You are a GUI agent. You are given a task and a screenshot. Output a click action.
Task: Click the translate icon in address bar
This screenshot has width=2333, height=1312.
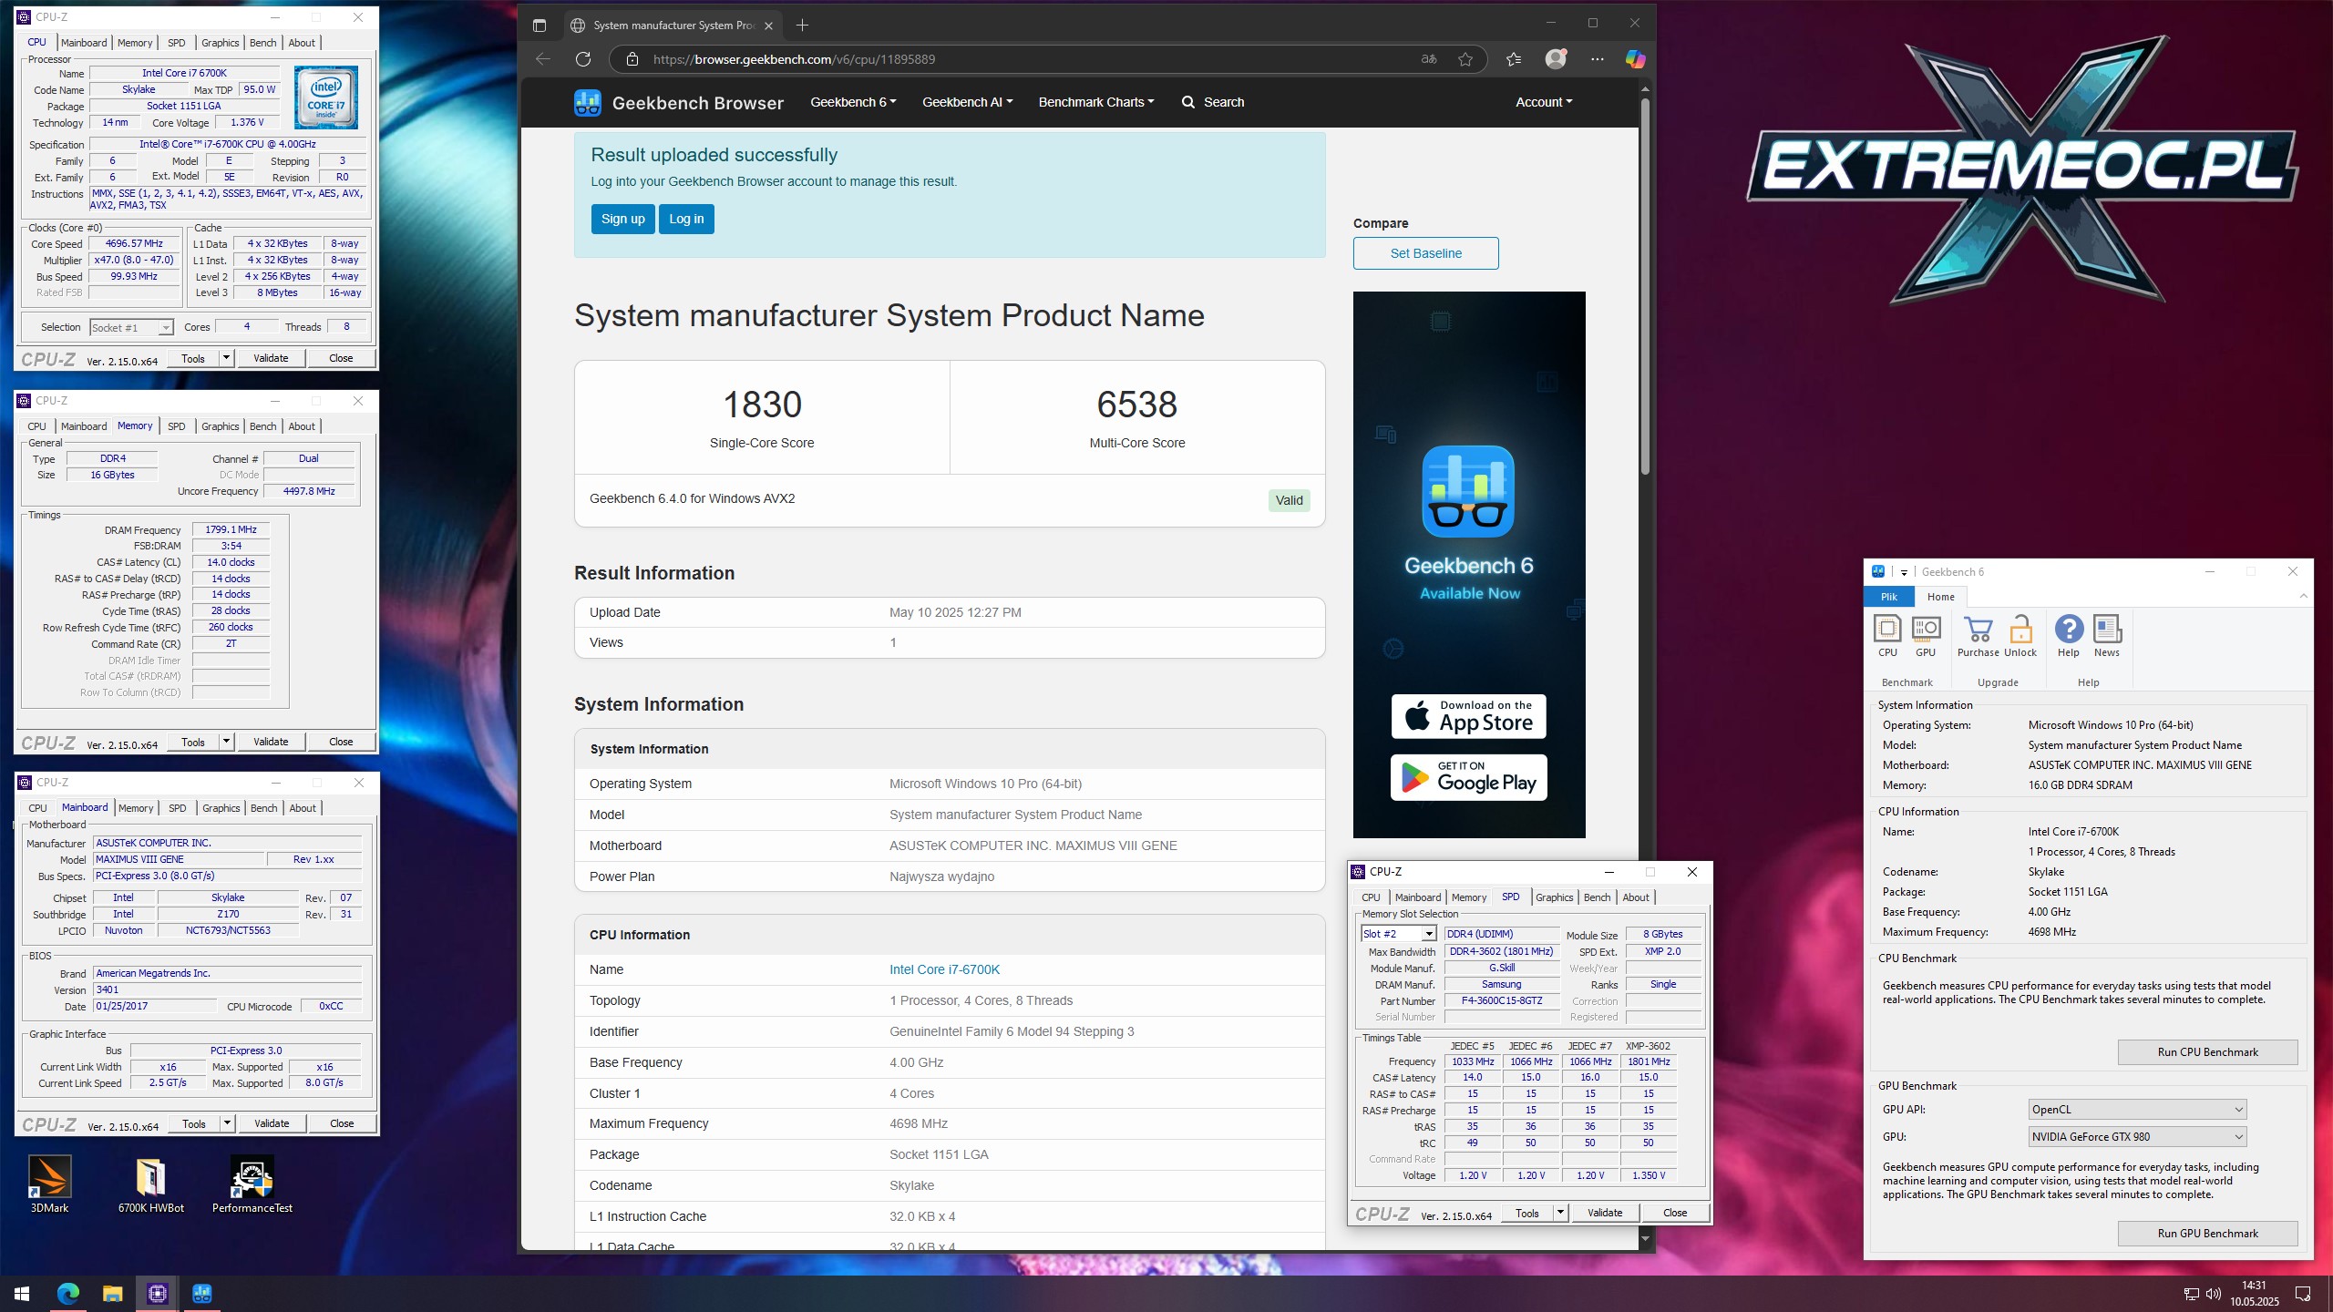point(1429,59)
